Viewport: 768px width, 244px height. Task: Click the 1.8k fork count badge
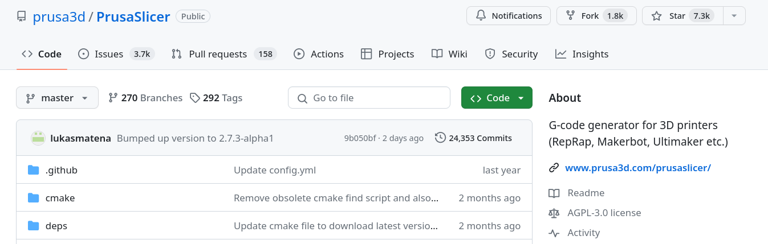coord(615,16)
